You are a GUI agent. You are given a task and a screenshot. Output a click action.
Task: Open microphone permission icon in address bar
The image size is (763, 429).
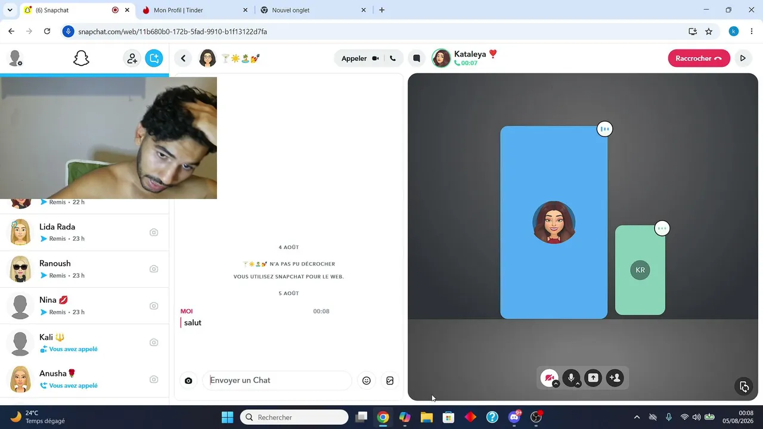click(68, 31)
